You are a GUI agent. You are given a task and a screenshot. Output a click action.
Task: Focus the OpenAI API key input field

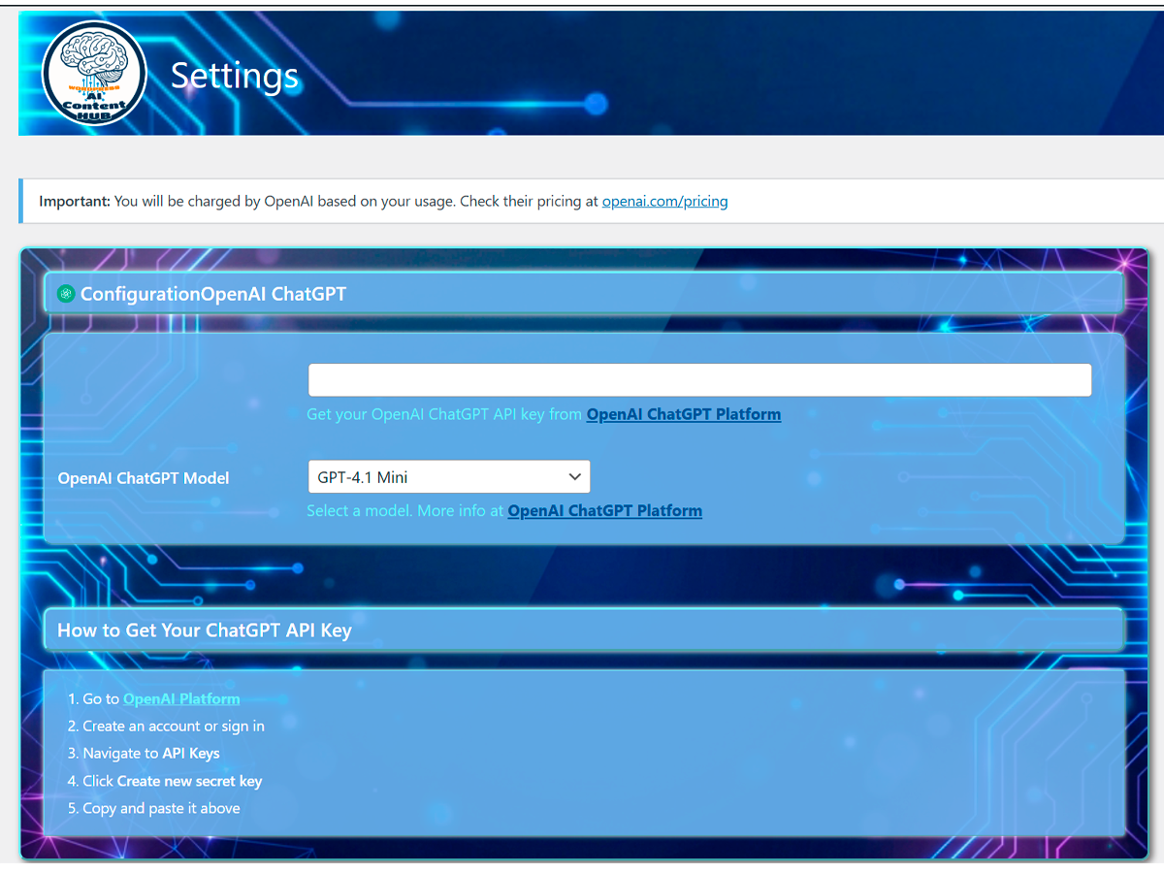tap(699, 380)
